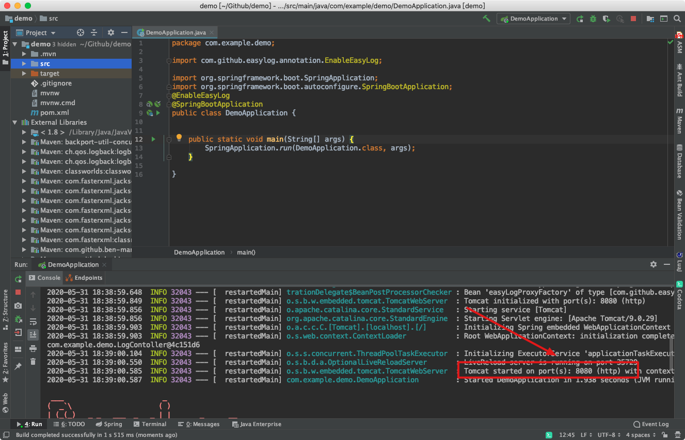The height and width of the screenshot is (440, 685).
Task: Stop the application in the top toolbar
Action: 633,19
